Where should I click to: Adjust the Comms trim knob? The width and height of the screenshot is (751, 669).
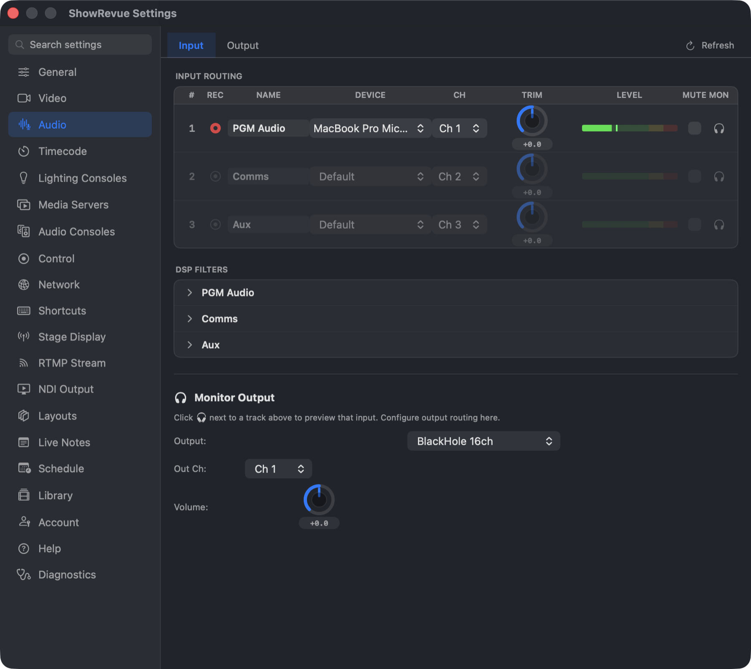[x=532, y=169]
